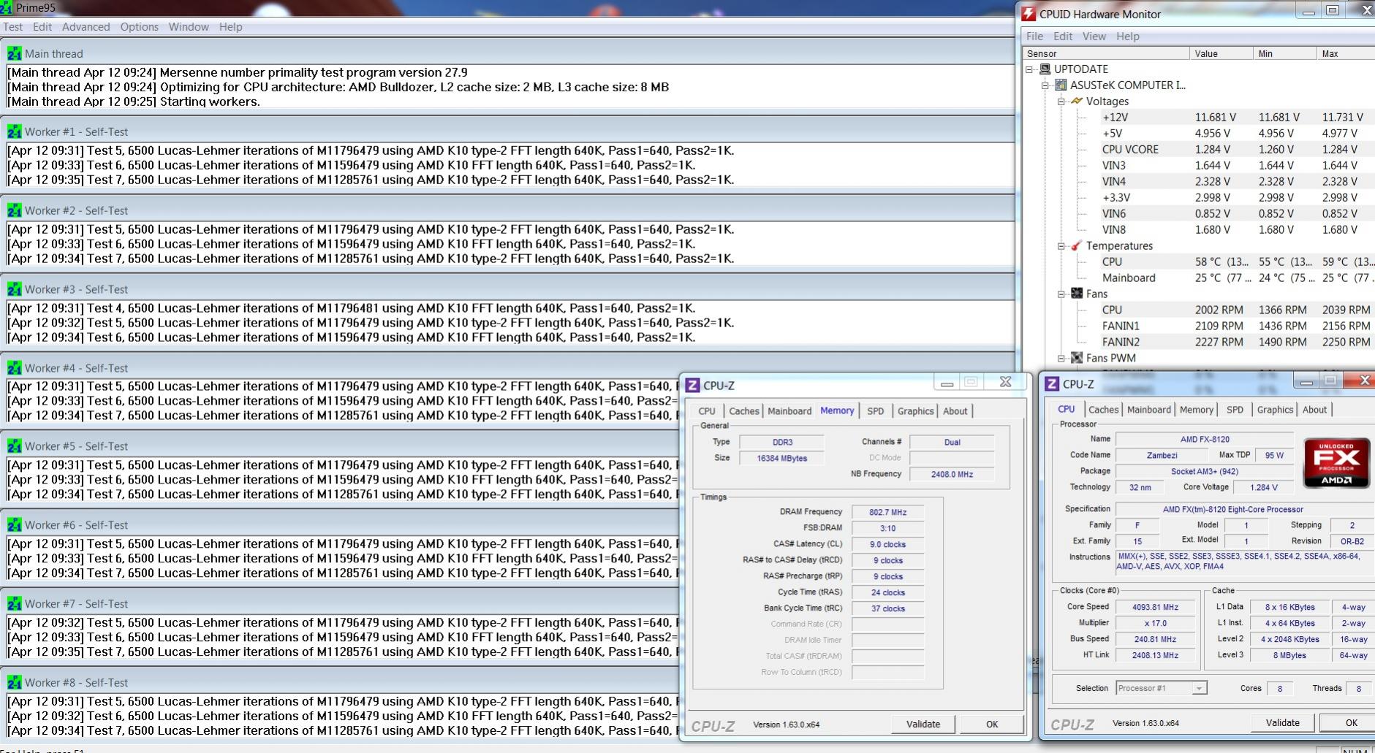Viewport: 1375px width, 753px height.
Task: Open Mainboard tab in processor CPU-Z window
Action: pos(1149,410)
